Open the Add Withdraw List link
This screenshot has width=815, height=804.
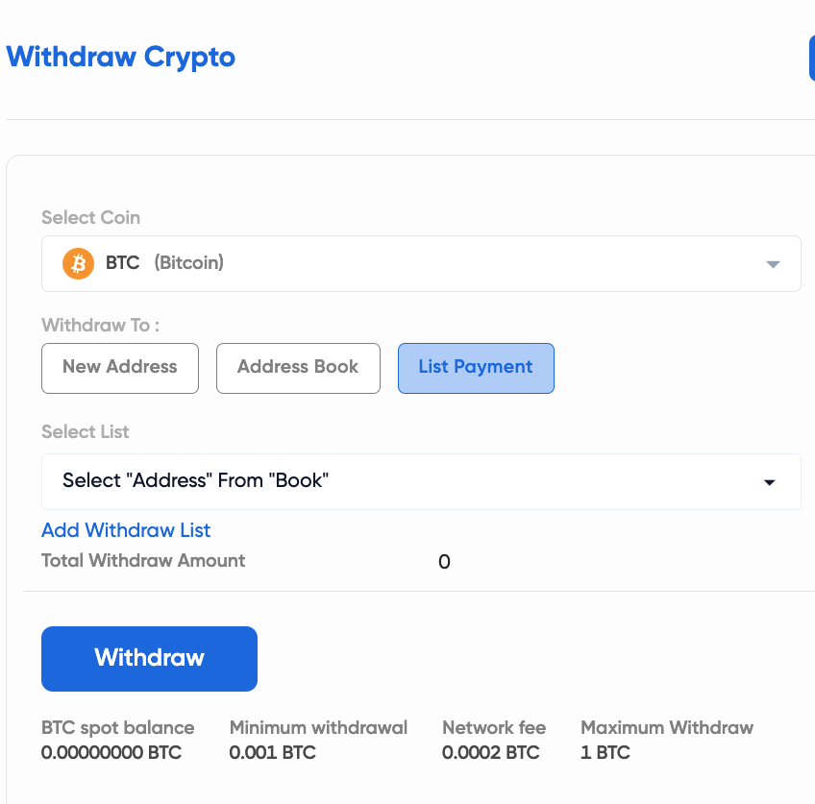point(125,530)
